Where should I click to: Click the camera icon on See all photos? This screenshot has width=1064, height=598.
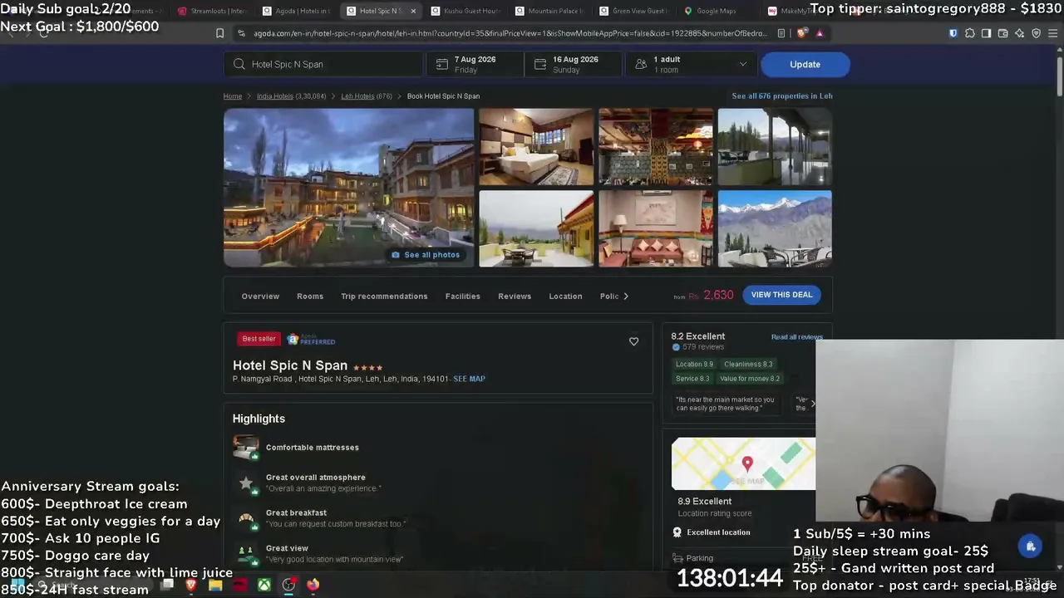[396, 255]
